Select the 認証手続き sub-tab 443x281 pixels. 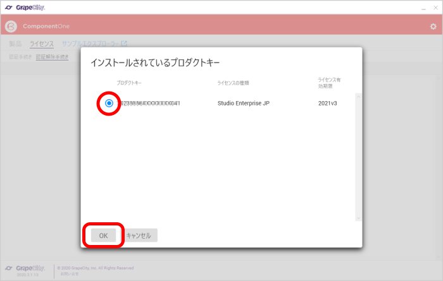point(20,57)
